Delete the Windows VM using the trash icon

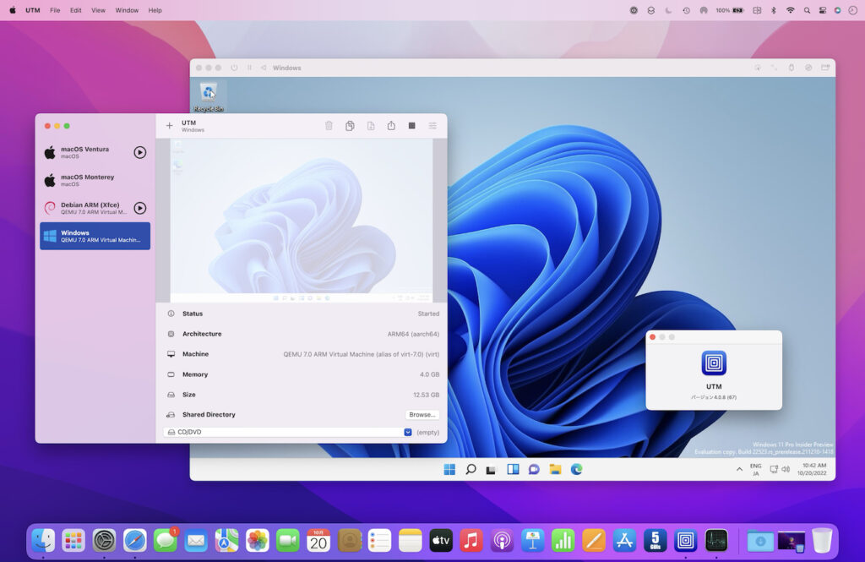point(329,125)
